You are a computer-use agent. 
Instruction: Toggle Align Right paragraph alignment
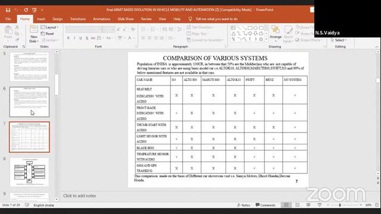155,38
